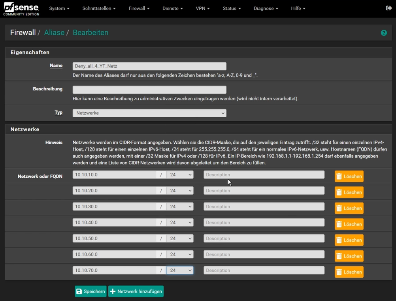Open the help question mark icon

[384, 33]
